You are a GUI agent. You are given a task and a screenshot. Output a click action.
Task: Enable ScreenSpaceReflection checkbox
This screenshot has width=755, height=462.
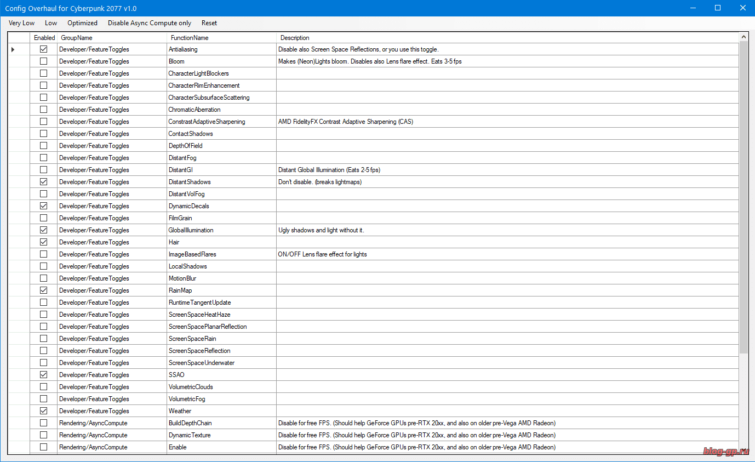tap(44, 351)
